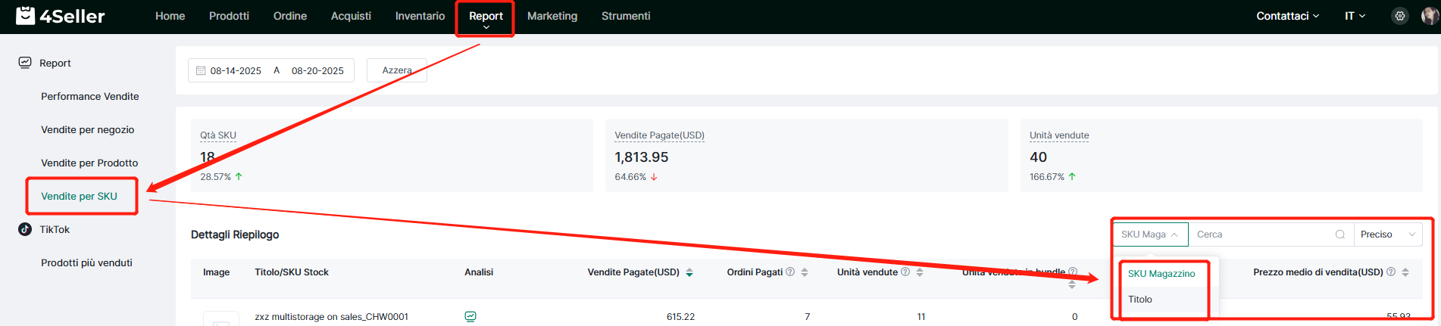Click help icon next to Ordini Pagati

point(790,272)
